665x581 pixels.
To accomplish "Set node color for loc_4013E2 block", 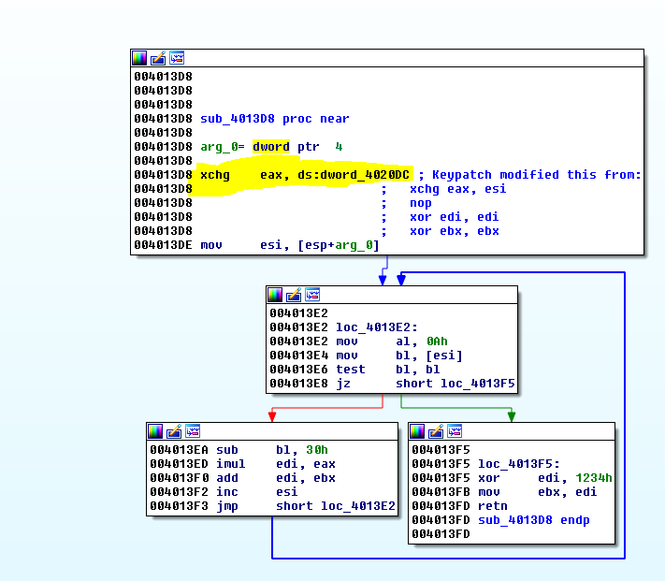I will pyautogui.click(x=275, y=295).
